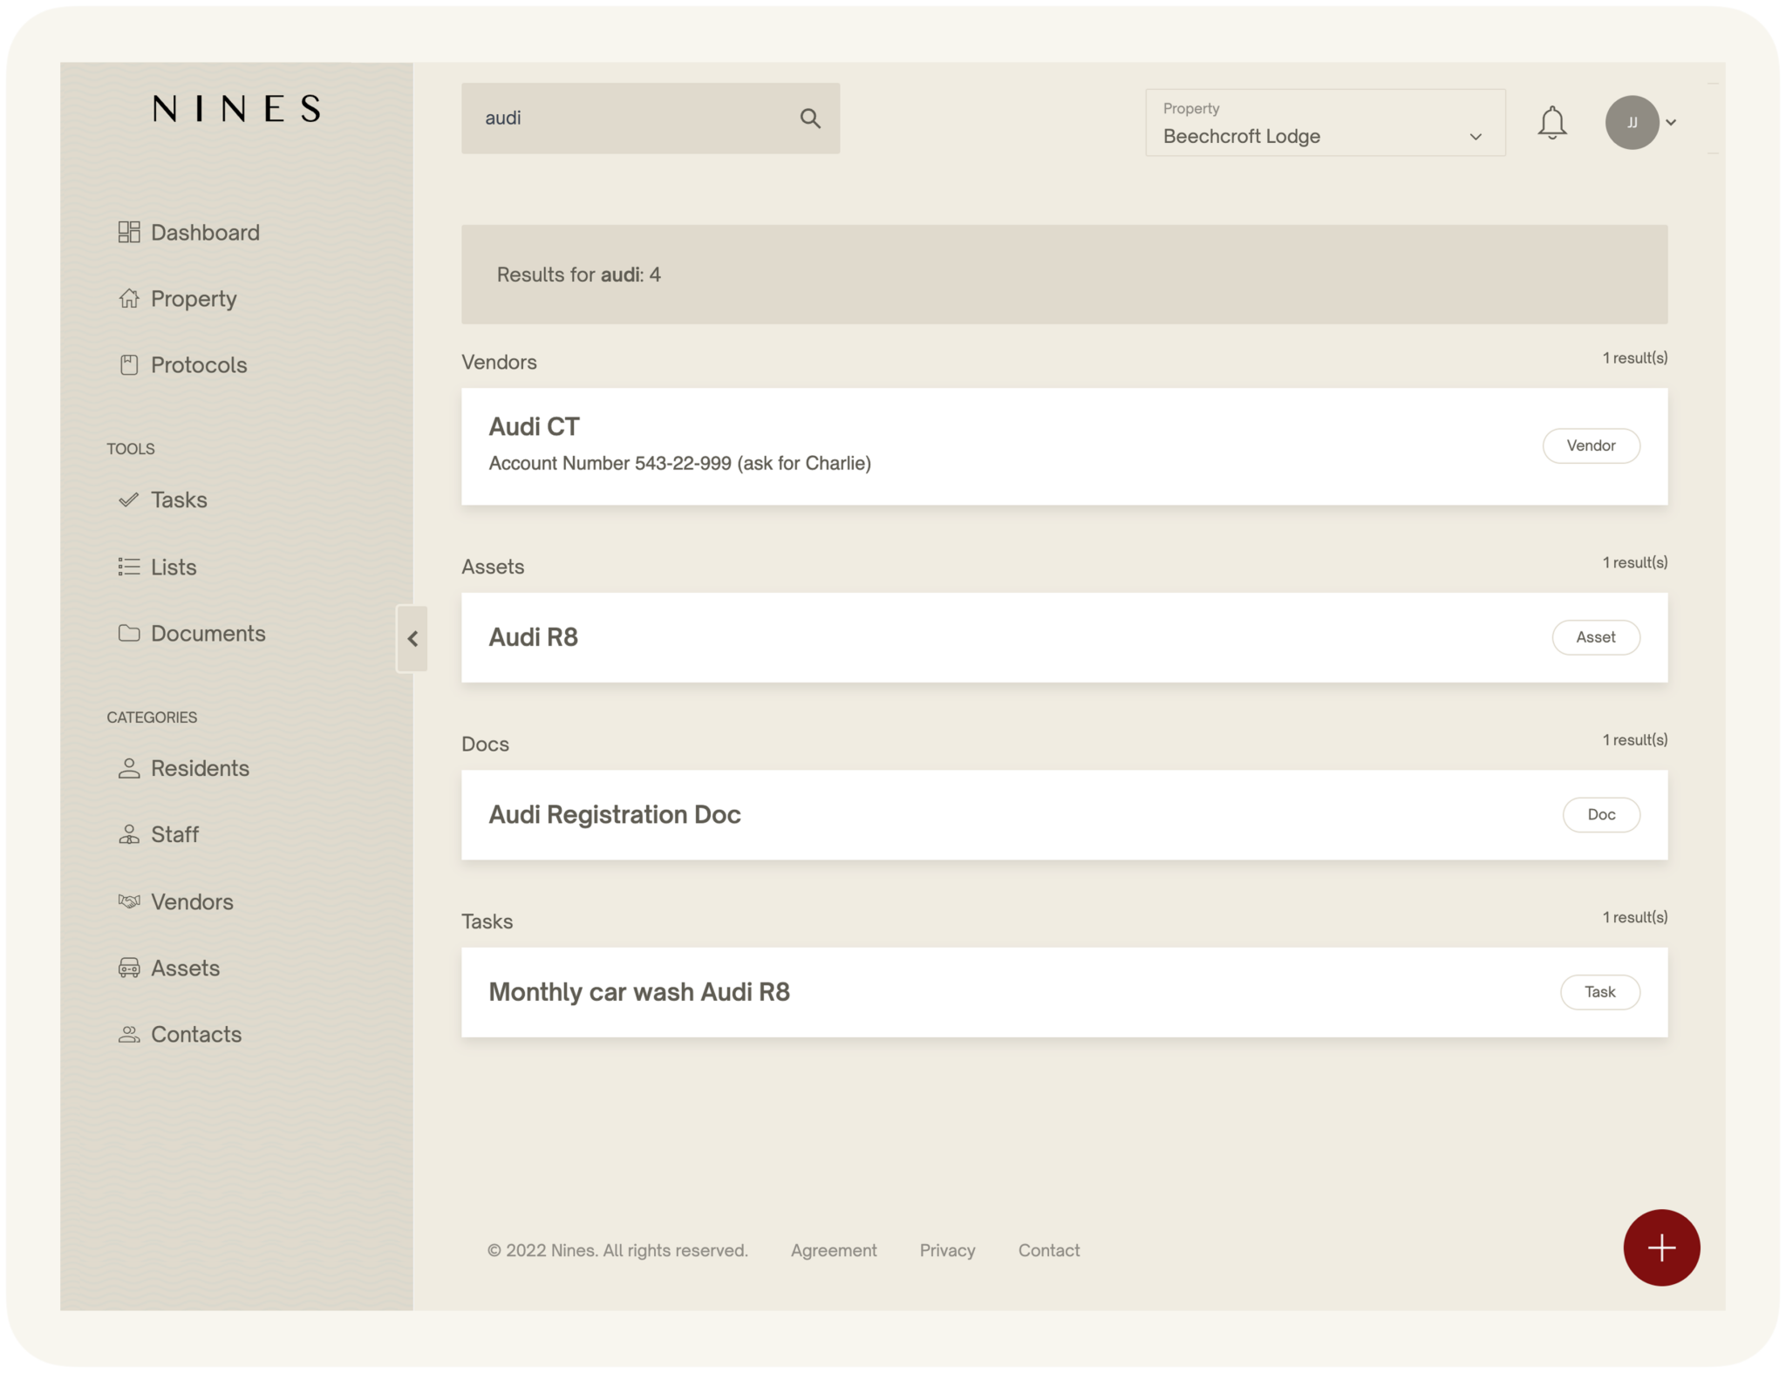Expand the user account menu chevron
The width and height of the screenshot is (1786, 1373).
(1672, 122)
